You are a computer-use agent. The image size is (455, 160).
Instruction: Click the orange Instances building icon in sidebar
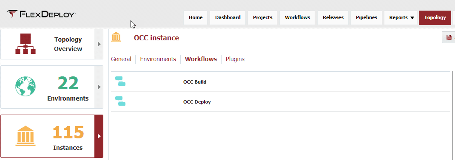pyautogui.click(x=26, y=136)
